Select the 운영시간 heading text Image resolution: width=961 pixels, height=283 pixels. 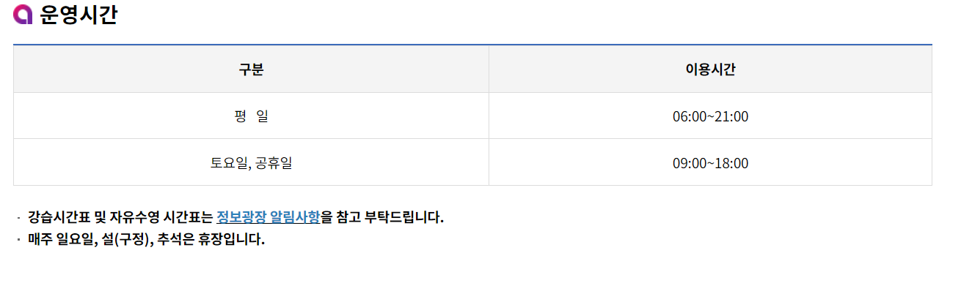(78, 15)
